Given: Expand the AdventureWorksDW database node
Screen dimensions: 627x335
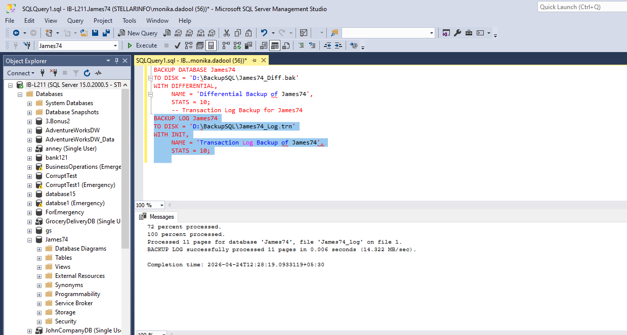Looking at the screenshot, I should 29,130.
